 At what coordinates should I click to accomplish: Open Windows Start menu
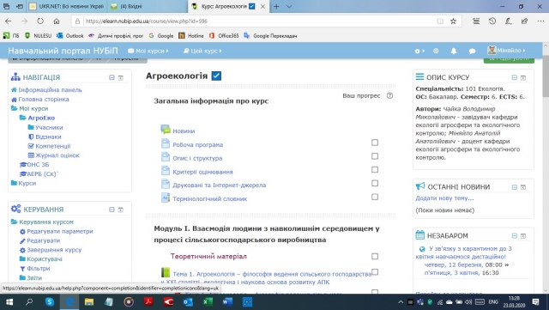tap(9, 301)
